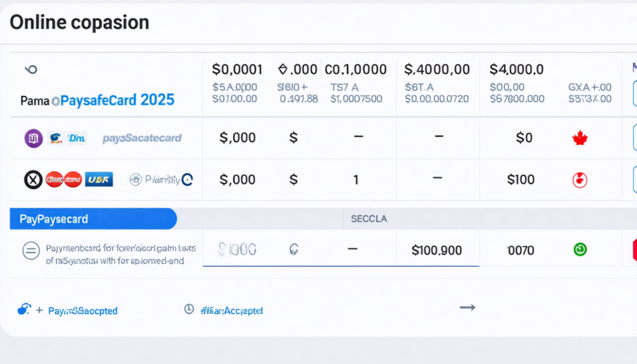Click the red hexagon icon at right edge
Screen dimensions: 637x364
634,249
